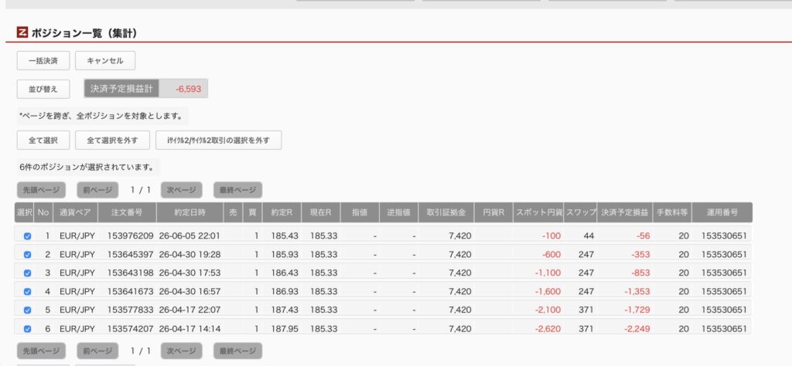Click execution rate 186.43
Viewport: 792px width, 366px height.
click(x=285, y=273)
